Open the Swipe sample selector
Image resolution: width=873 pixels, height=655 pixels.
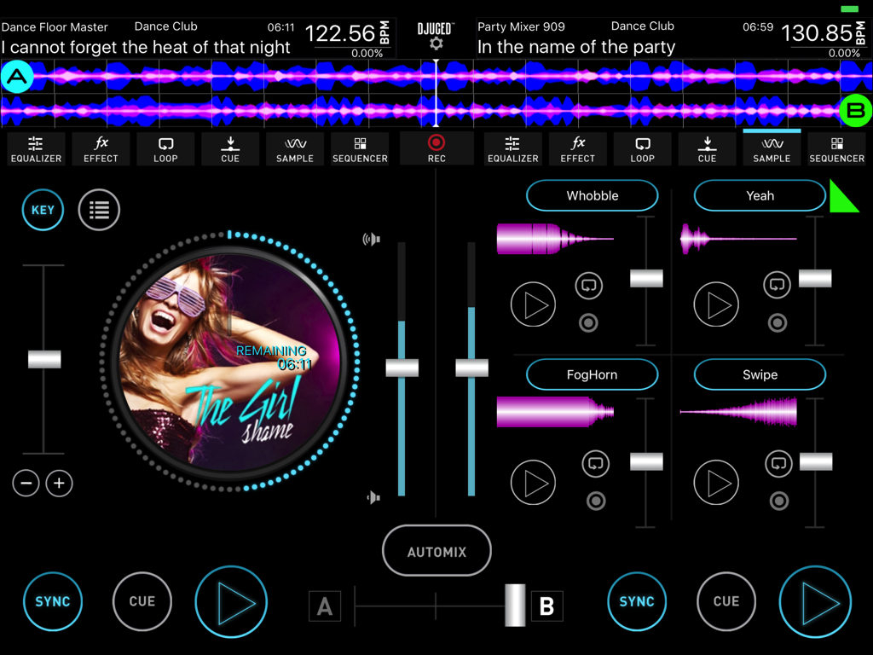tap(759, 374)
